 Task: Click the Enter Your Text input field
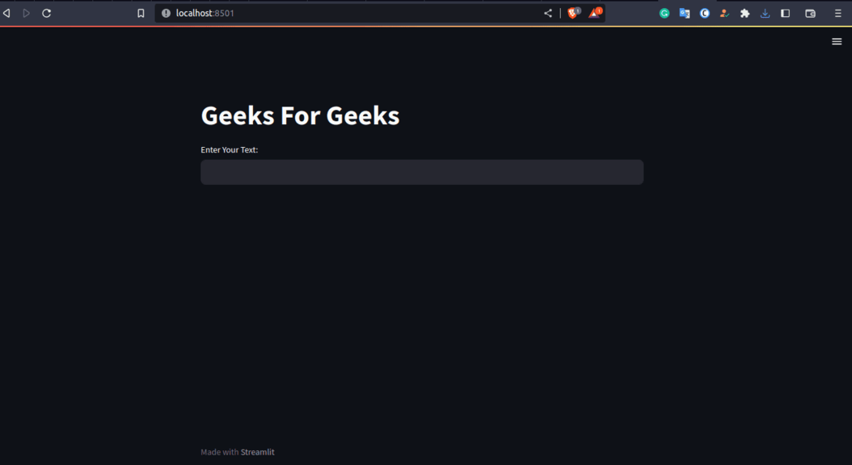click(x=422, y=172)
